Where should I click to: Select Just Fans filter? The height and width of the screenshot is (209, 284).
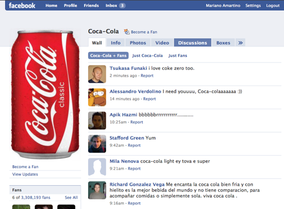tap(178, 56)
